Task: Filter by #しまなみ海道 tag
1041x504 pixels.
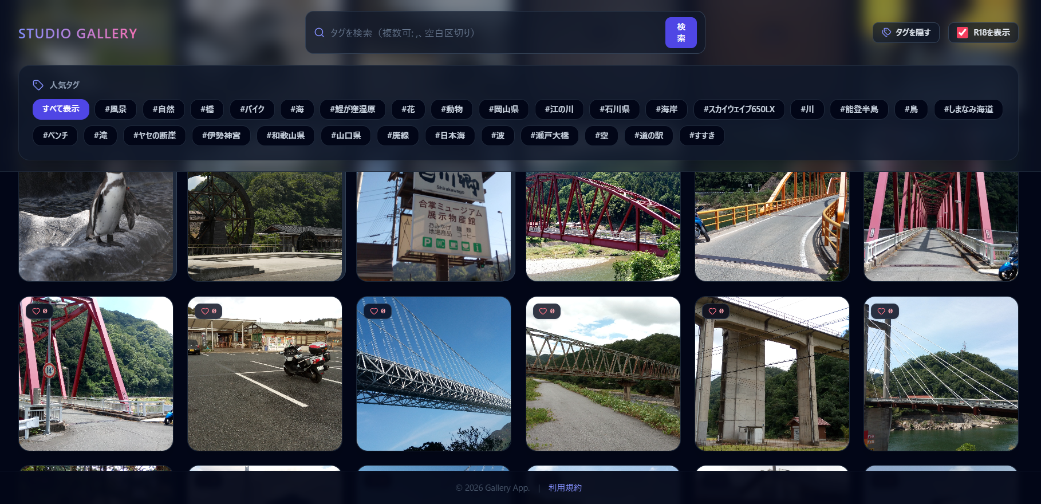Action: pos(969,109)
